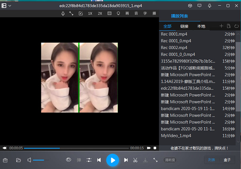Image resolution: width=241 pixels, height=169 pixels.
Task: Click the playlist scroll up arrow
Action: click(238, 34)
